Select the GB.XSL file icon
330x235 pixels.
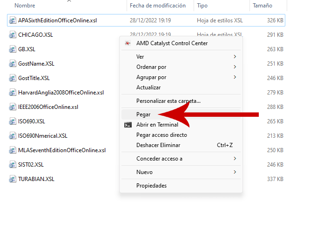[13, 49]
